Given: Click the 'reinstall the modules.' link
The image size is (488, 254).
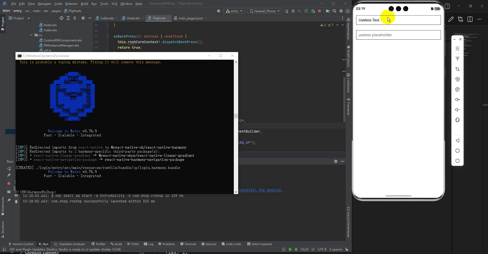Looking at the screenshot, I should (261, 190).
